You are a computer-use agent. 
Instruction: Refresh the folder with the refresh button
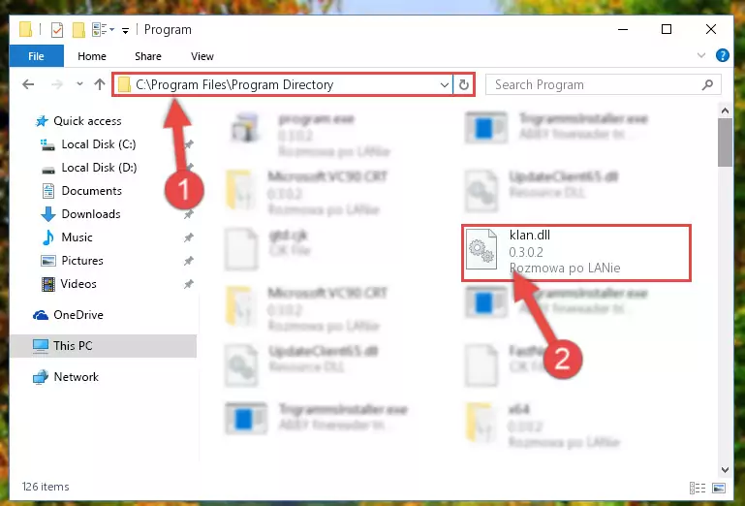coord(464,85)
